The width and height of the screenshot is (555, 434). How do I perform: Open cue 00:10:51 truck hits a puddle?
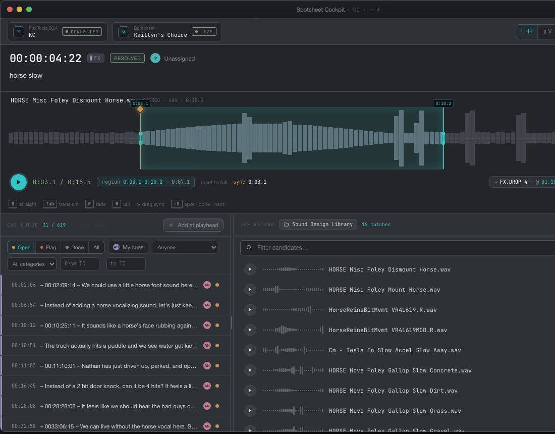tap(116, 346)
